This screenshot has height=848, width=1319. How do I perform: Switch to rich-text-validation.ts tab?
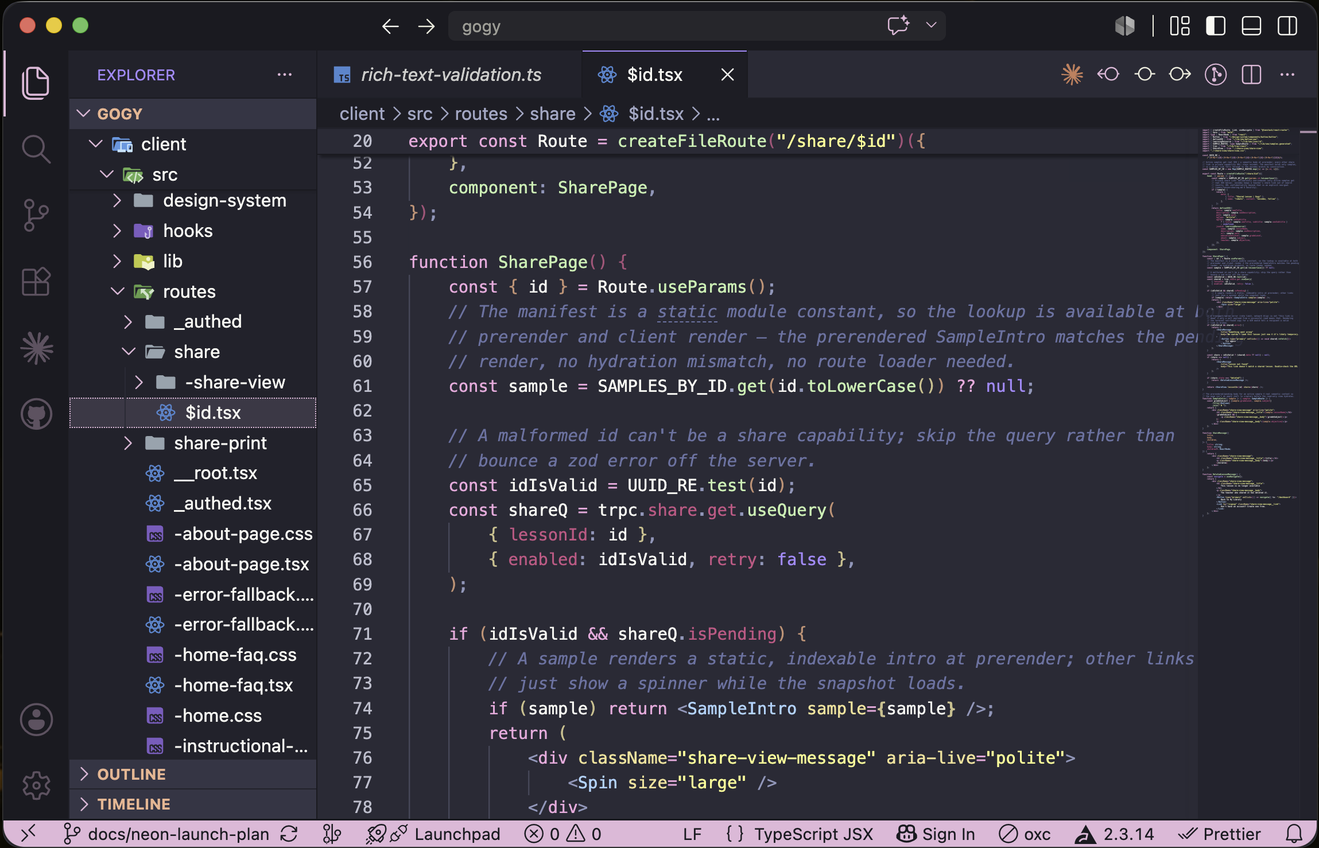pyautogui.click(x=450, y=75)
